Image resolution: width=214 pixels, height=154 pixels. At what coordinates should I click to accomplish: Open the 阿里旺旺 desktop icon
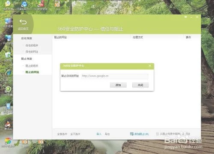[24, 4]
